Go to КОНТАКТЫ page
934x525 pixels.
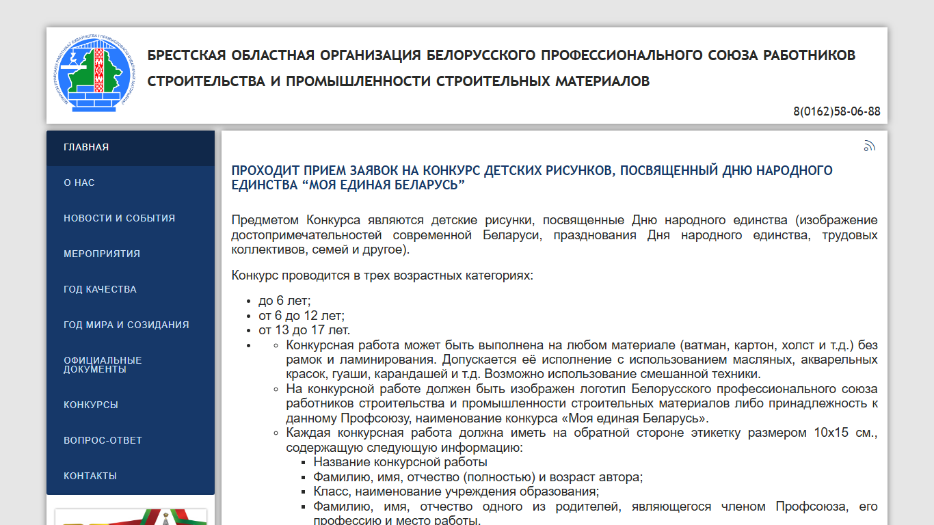[x=131, y=476]
